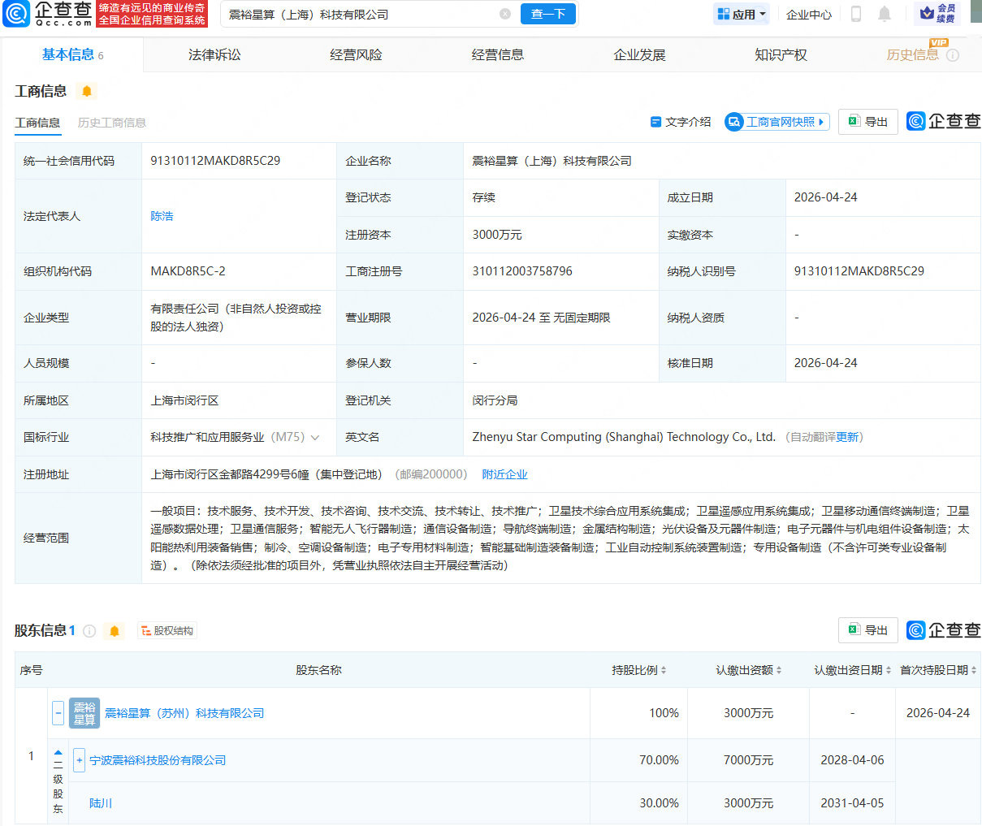Screen dimensions: 982x826
Task: Click the info icon beside 股东信息
Action: pyautogui.click(x=89, y=631)
